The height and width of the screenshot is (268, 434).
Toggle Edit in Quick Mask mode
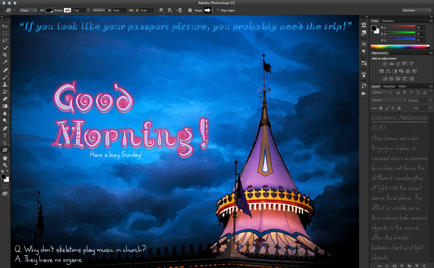click(x=5, y=186)
